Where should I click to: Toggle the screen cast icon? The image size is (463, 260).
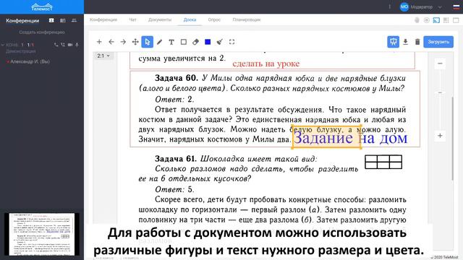click(x=436, y=20)
